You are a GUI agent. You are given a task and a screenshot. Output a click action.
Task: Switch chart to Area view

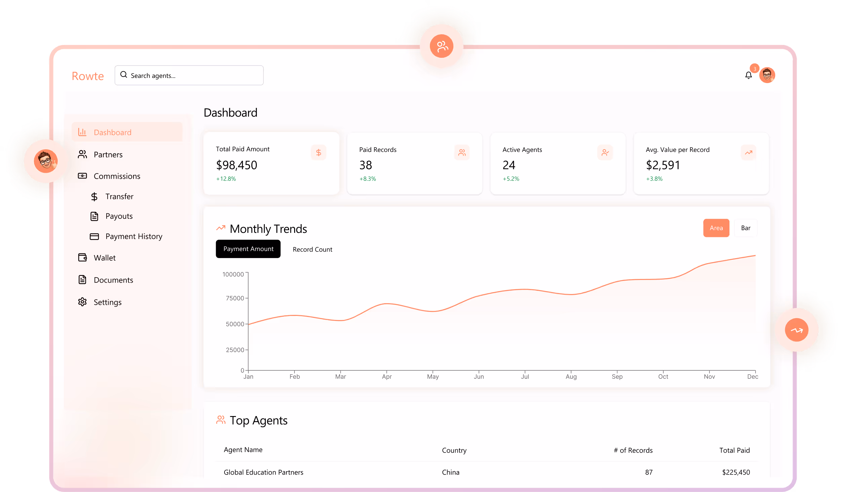(716, 228)
